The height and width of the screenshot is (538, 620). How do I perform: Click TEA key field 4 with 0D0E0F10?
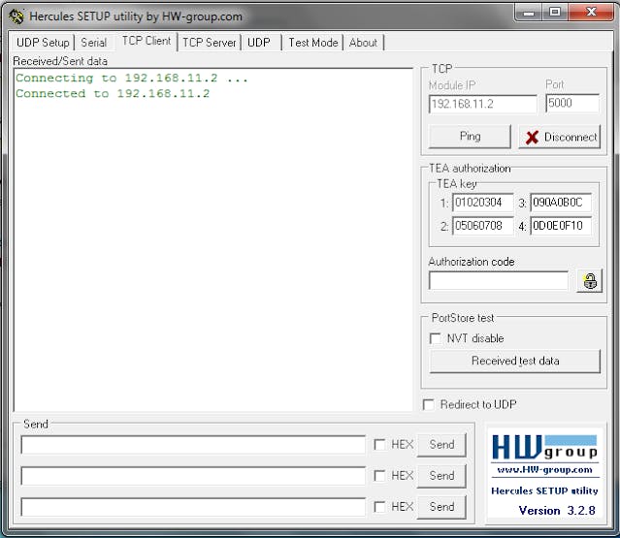561,226
